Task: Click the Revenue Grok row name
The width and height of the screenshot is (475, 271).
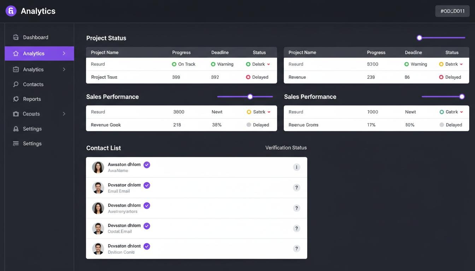Action: tap(106, 125)
